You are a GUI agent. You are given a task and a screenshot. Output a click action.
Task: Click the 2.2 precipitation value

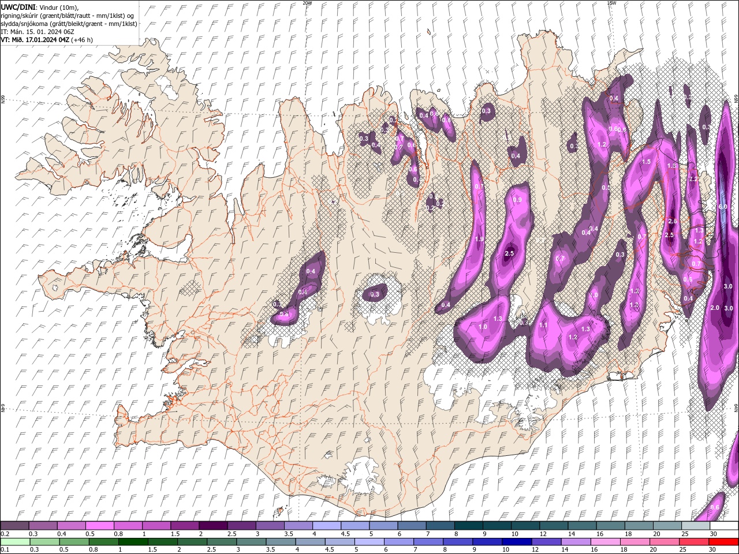tap(693, 179)
